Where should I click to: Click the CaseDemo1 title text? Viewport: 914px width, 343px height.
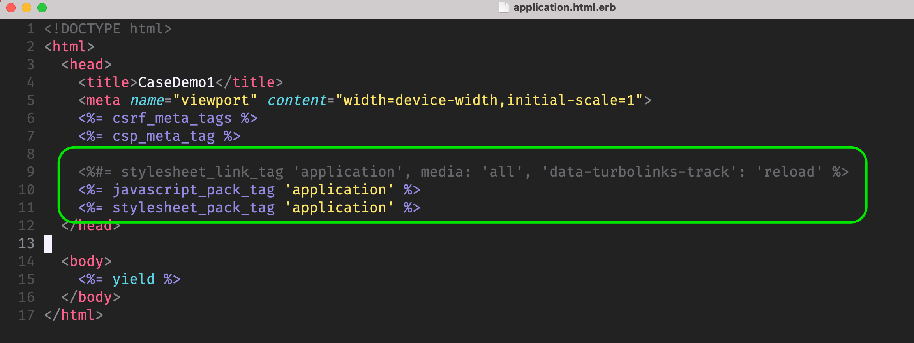coord(176,82)
